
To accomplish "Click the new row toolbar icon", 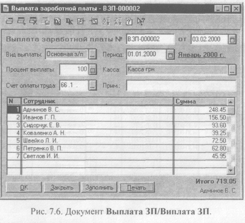I will [9, 21].
